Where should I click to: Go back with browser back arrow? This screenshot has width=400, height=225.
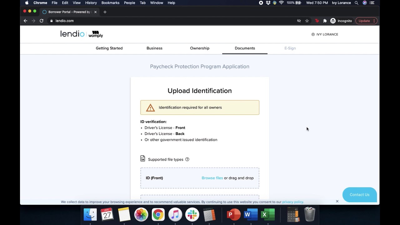coord(26,21)
